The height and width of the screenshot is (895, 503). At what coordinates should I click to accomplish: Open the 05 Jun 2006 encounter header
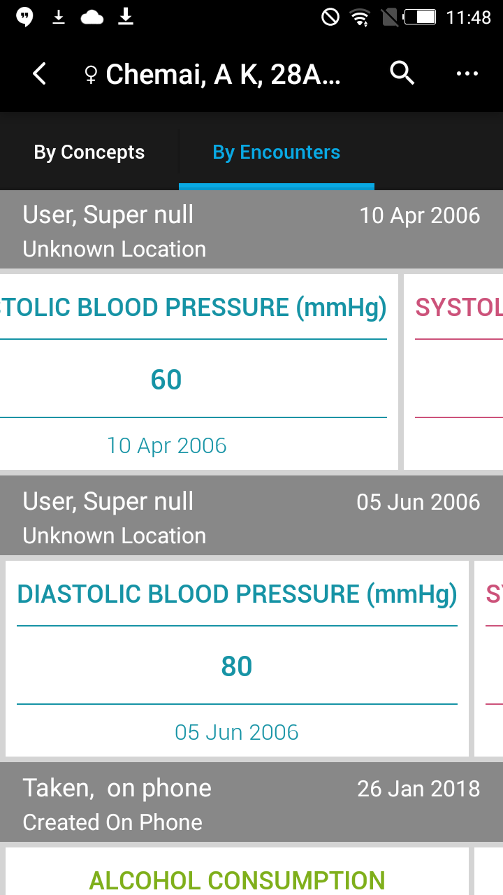(251, 517)
